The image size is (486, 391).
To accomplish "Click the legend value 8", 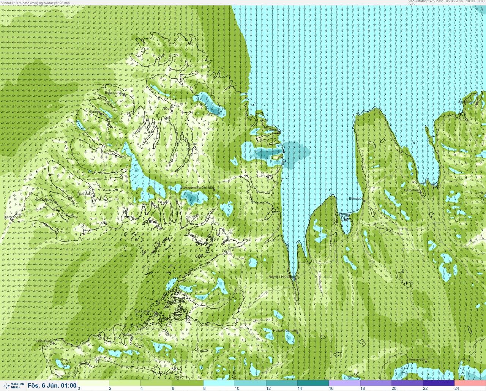I will (x=204, y=388).
